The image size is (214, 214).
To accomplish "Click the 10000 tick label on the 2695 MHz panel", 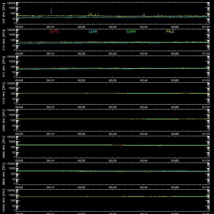I will tap(11, 110).
